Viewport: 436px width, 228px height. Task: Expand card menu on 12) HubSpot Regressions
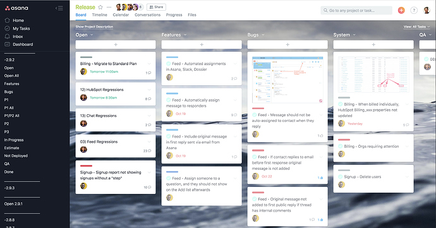pyautogui.click(x=149, y=90)
